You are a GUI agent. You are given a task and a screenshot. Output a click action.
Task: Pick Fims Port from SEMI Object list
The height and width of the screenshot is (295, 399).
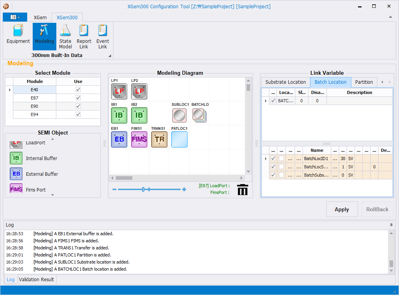(x=28, y=189)
